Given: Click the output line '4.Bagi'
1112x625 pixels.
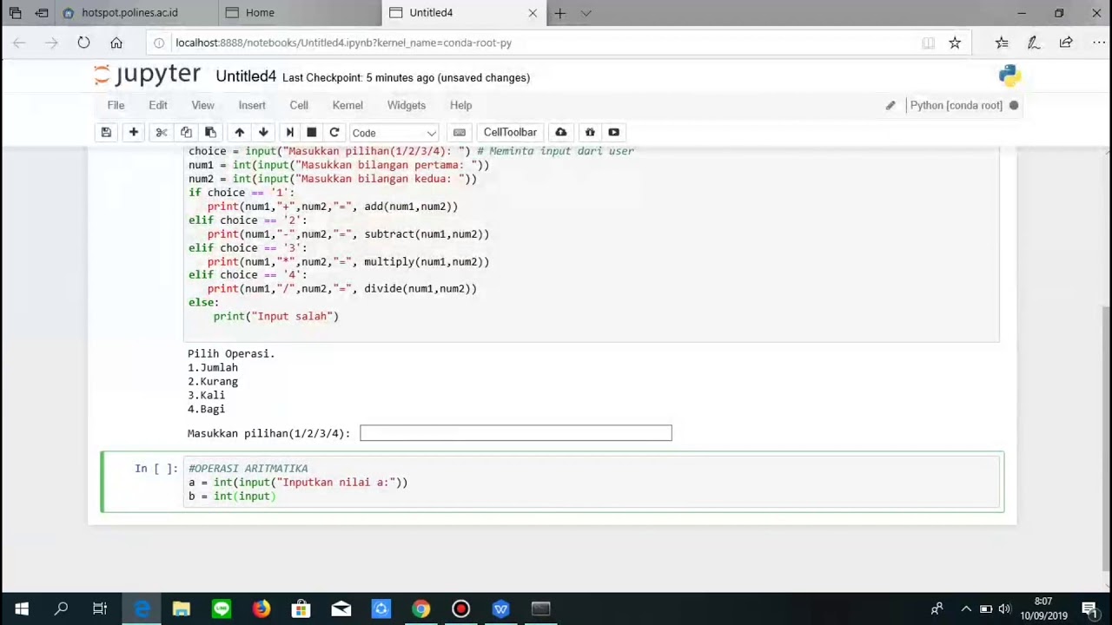Looking at the screenshot, I should click(x=207, y=410).
